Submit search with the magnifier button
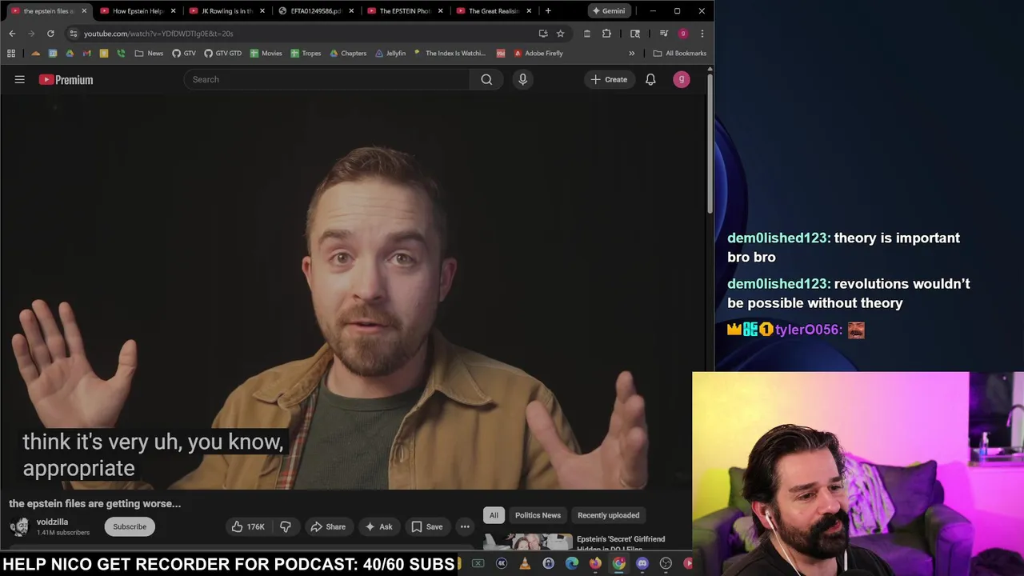The width and height of the screenshot is (1024, 576). coord(486,79)
